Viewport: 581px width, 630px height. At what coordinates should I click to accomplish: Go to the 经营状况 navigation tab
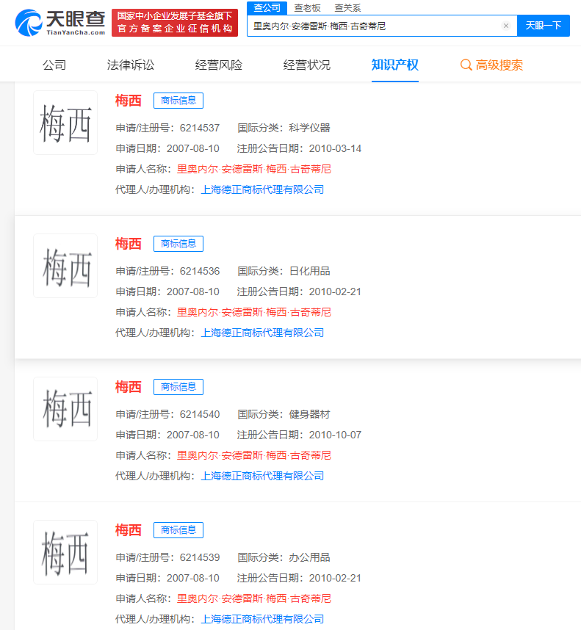click(307, 65)
